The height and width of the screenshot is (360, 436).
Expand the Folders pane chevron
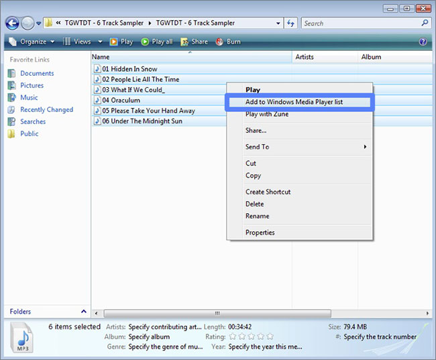[x=84, y=312]
